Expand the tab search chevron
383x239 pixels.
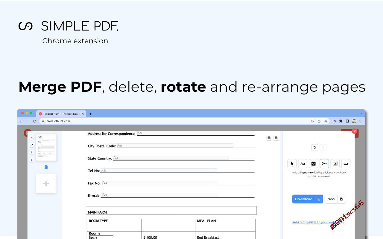click(x=361, y=114)
